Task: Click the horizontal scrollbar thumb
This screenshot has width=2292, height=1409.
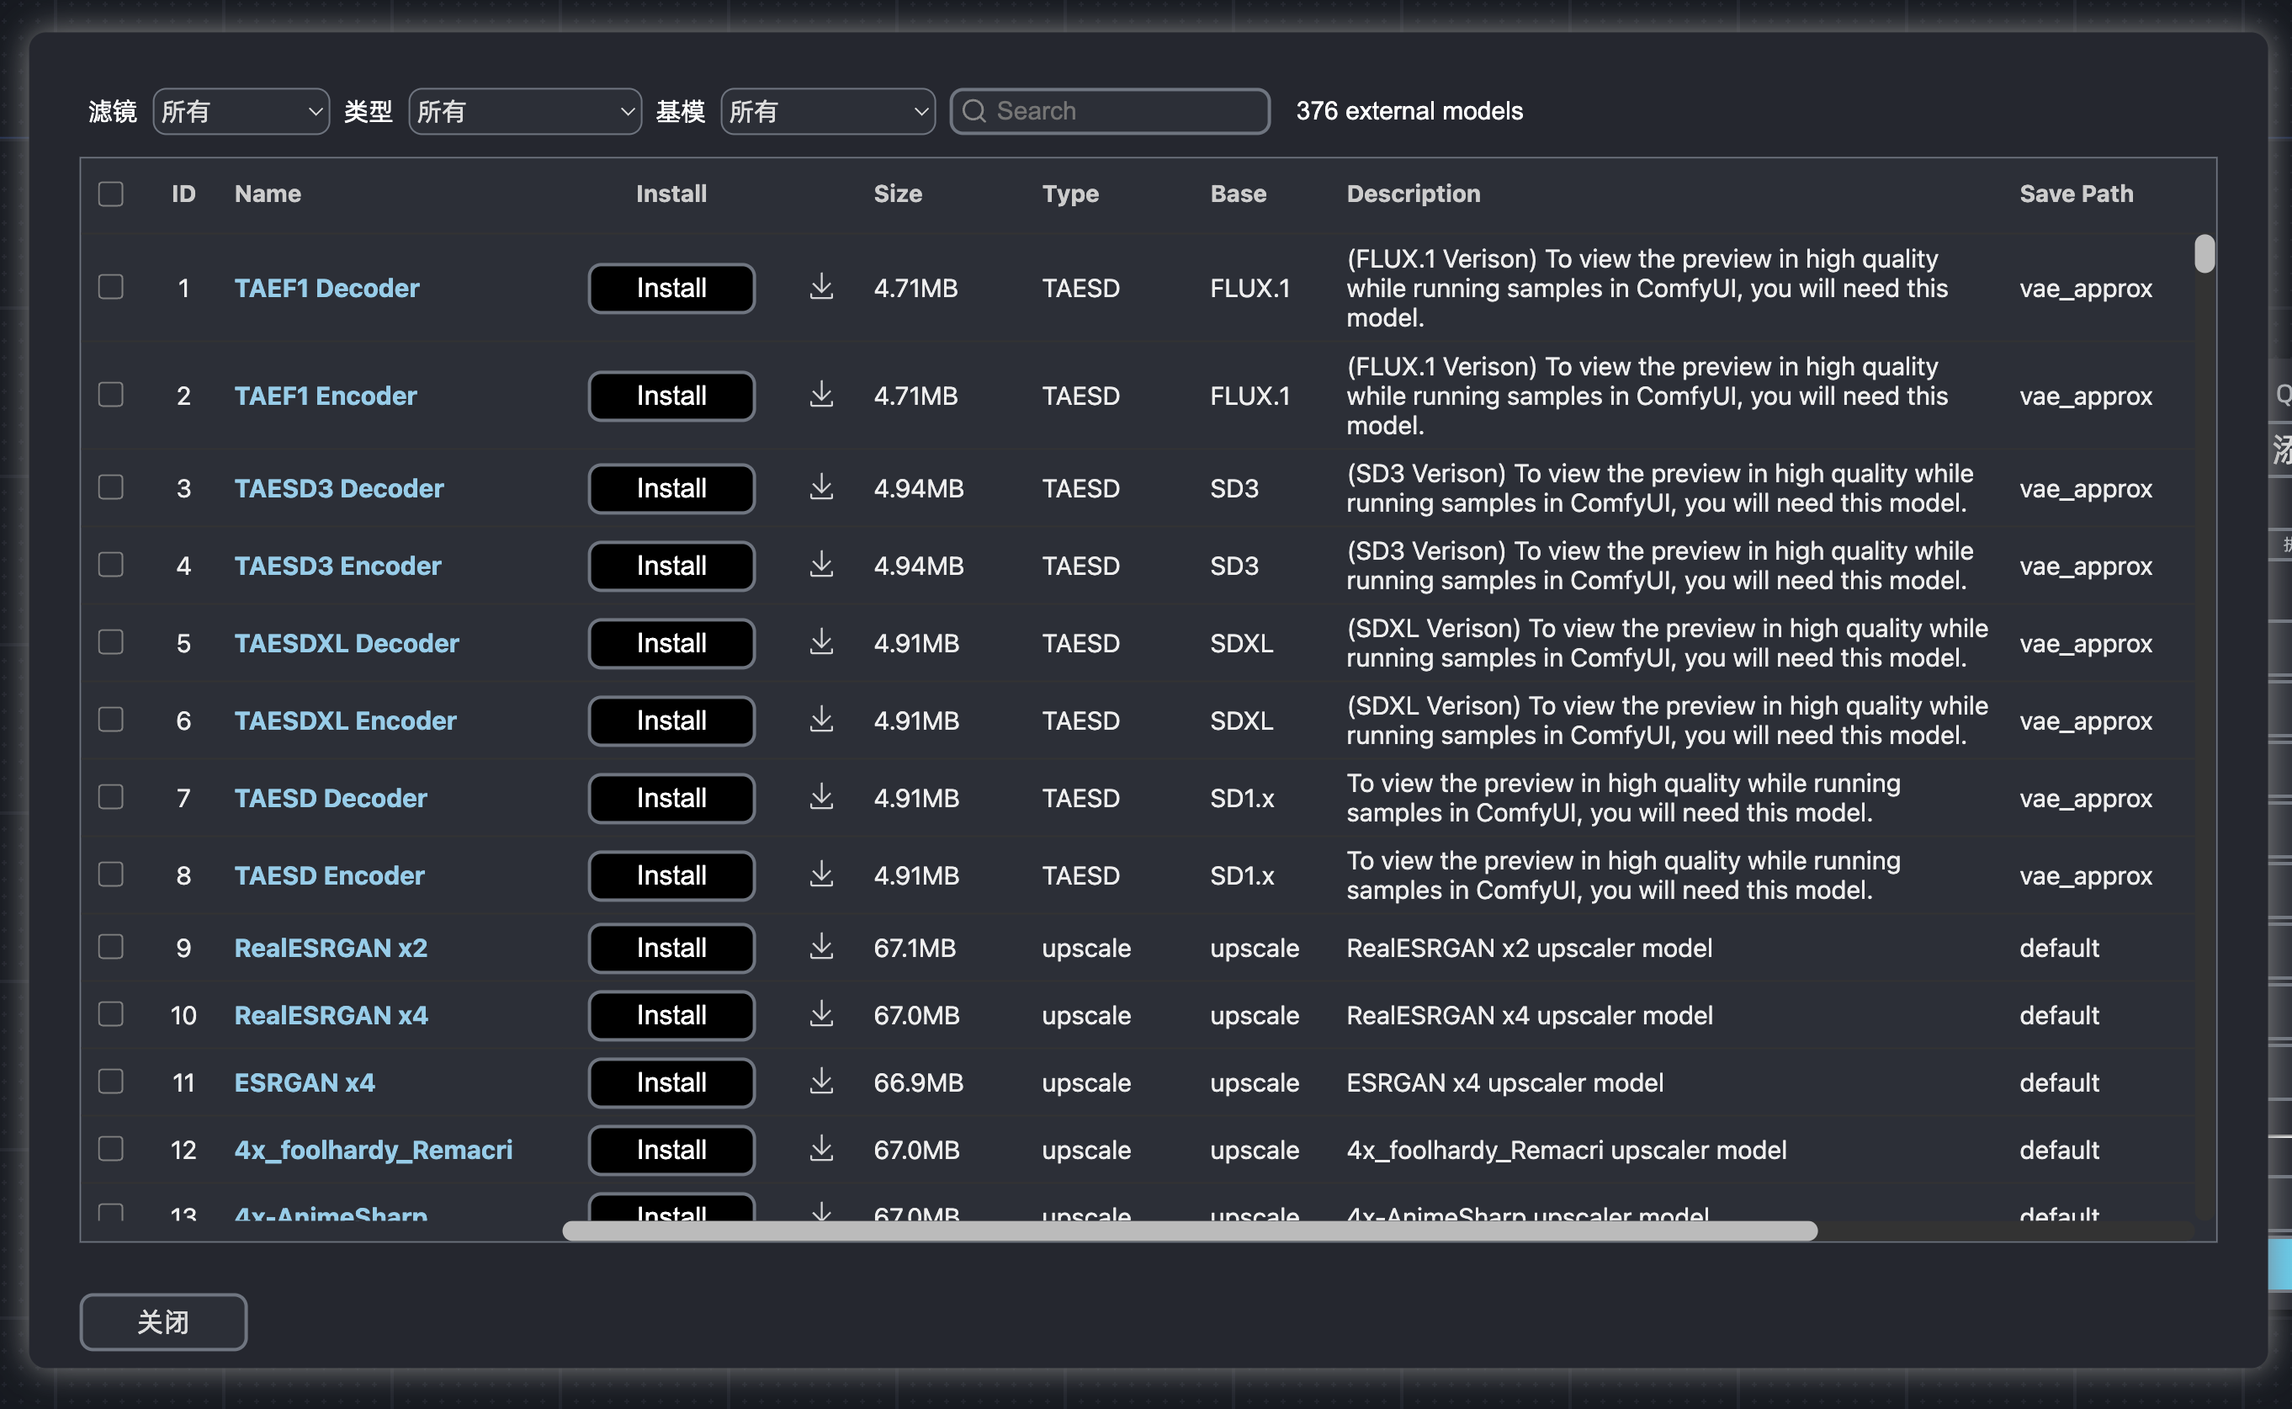Action: pyautogui.click(x=1189, y=1230)
